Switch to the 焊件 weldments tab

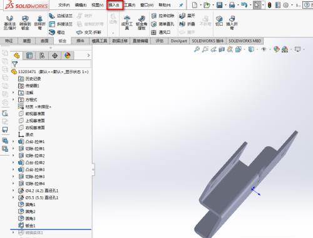(x=80, y=41)
